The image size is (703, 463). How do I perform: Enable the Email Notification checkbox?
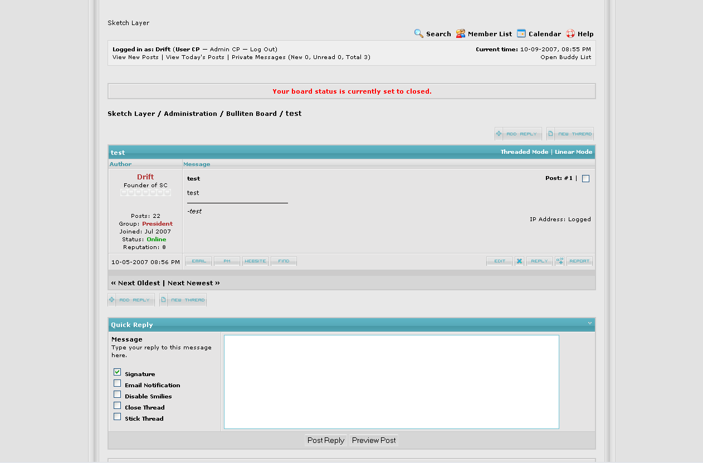pyautogui.click(x=118, y=383)
